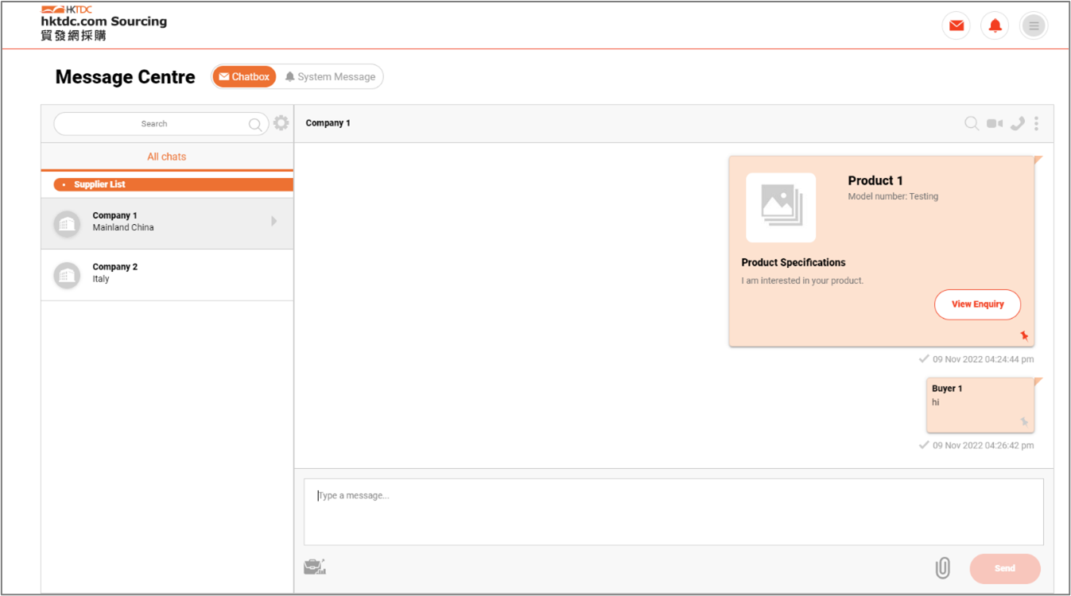Open the Company 1 chat

[167, 223]
